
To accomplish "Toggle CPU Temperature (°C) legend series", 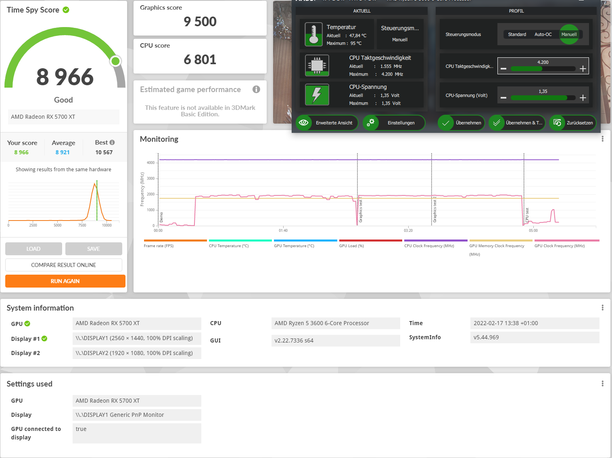I will [229, 246].
